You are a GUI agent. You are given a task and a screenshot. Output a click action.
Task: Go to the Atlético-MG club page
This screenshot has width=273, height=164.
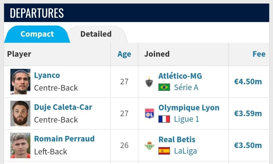point(180,76)
